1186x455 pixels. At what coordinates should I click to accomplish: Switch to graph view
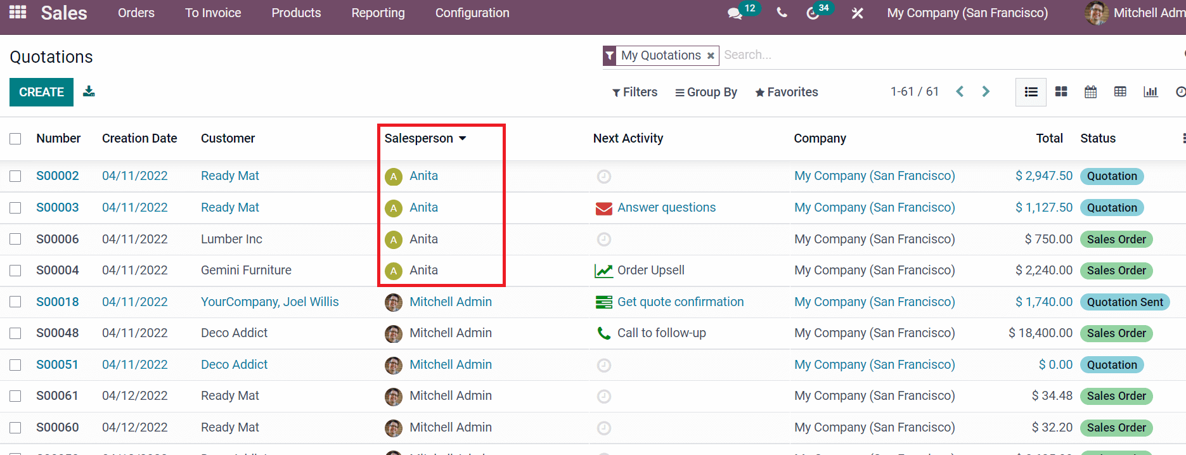click(x=1151, y=92)
